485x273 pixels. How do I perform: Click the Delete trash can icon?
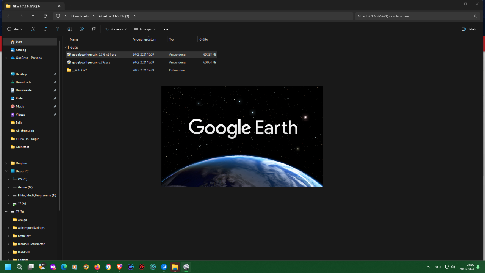pyautogui.click(x=94, y=29)
